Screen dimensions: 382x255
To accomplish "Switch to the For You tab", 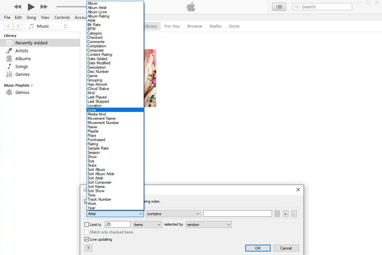I will click(172, 26).
